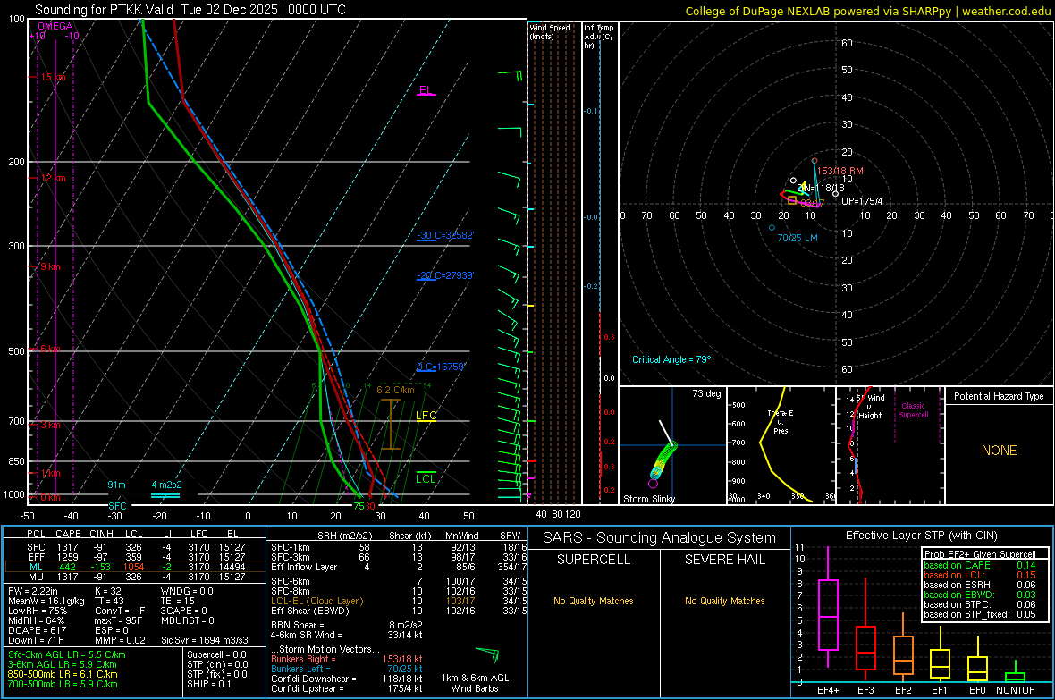Click the SARS - Sounding Analogue System title
Image resolution: width=1055 pixels, height=700 pixels.
(x=660, y=538)
